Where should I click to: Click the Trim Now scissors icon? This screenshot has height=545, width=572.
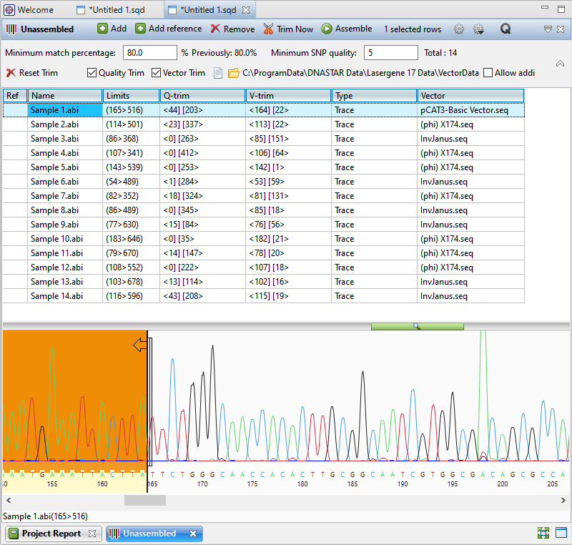click(x=268, y=29)
